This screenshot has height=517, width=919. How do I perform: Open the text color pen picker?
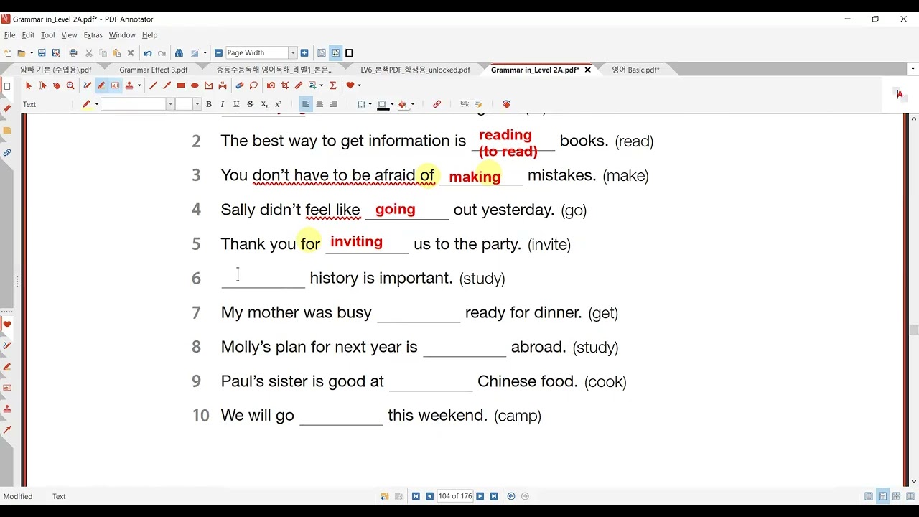(x=86, y=104)
